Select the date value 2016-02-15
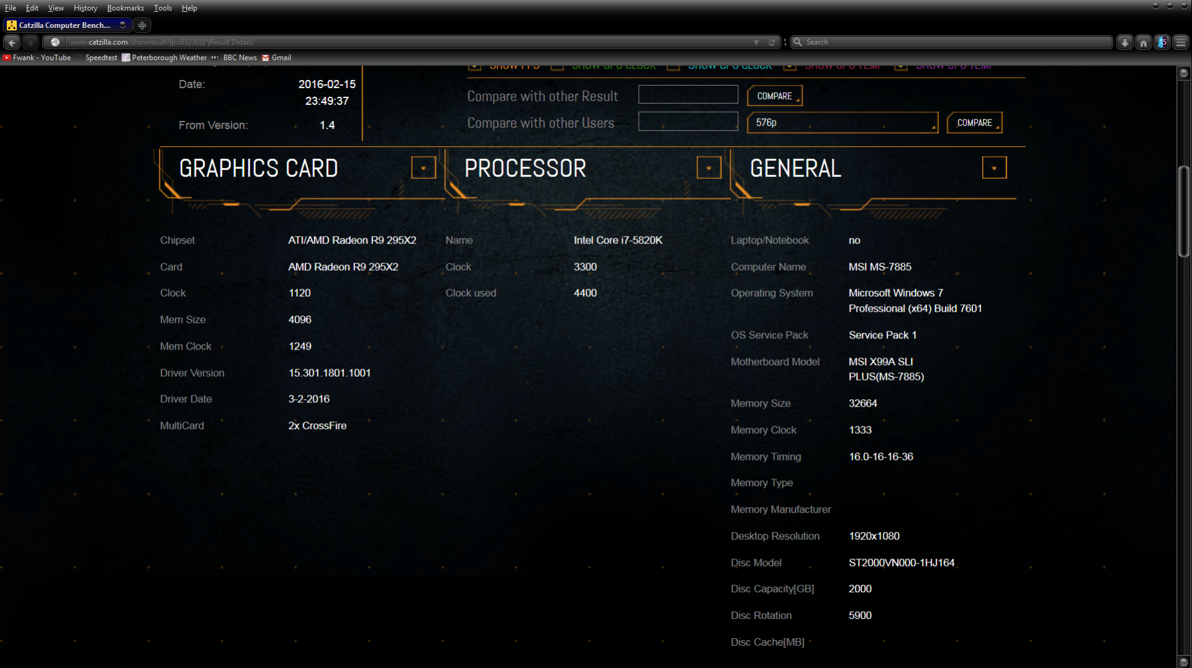This screenshot has width=1192, height=668. click(327, 84)
